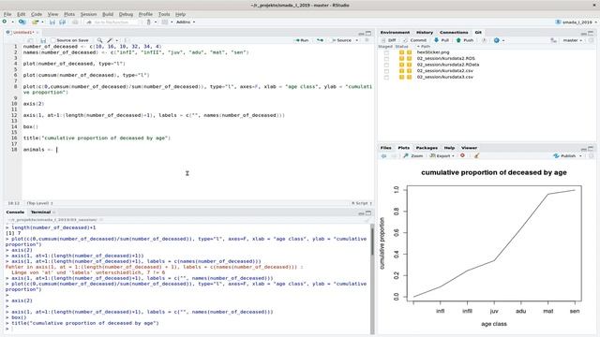Click the Pull button
600x337 pixels.
pos(442,40)
